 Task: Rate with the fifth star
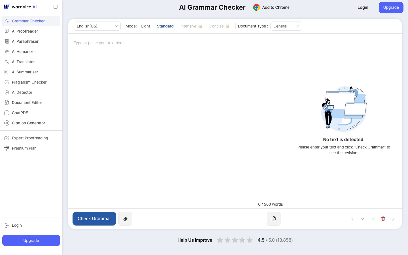pos(250,240)
